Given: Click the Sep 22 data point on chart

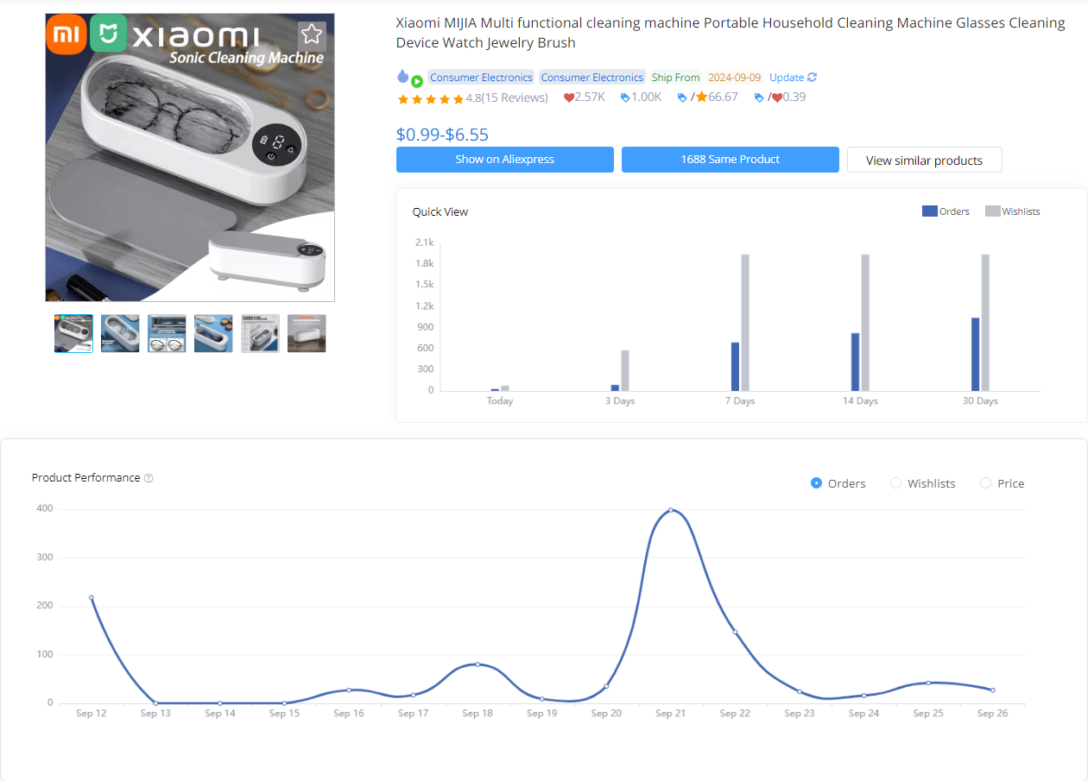Looking at the screenshot, I should 735,632.
